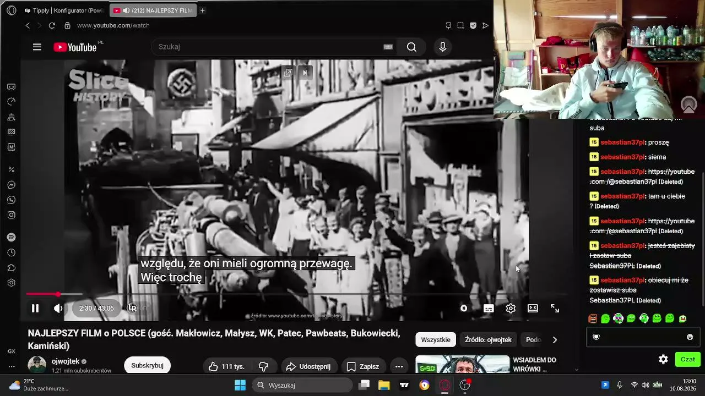Open Messenger in the Opera sidebar

click(x=11, y=185)
